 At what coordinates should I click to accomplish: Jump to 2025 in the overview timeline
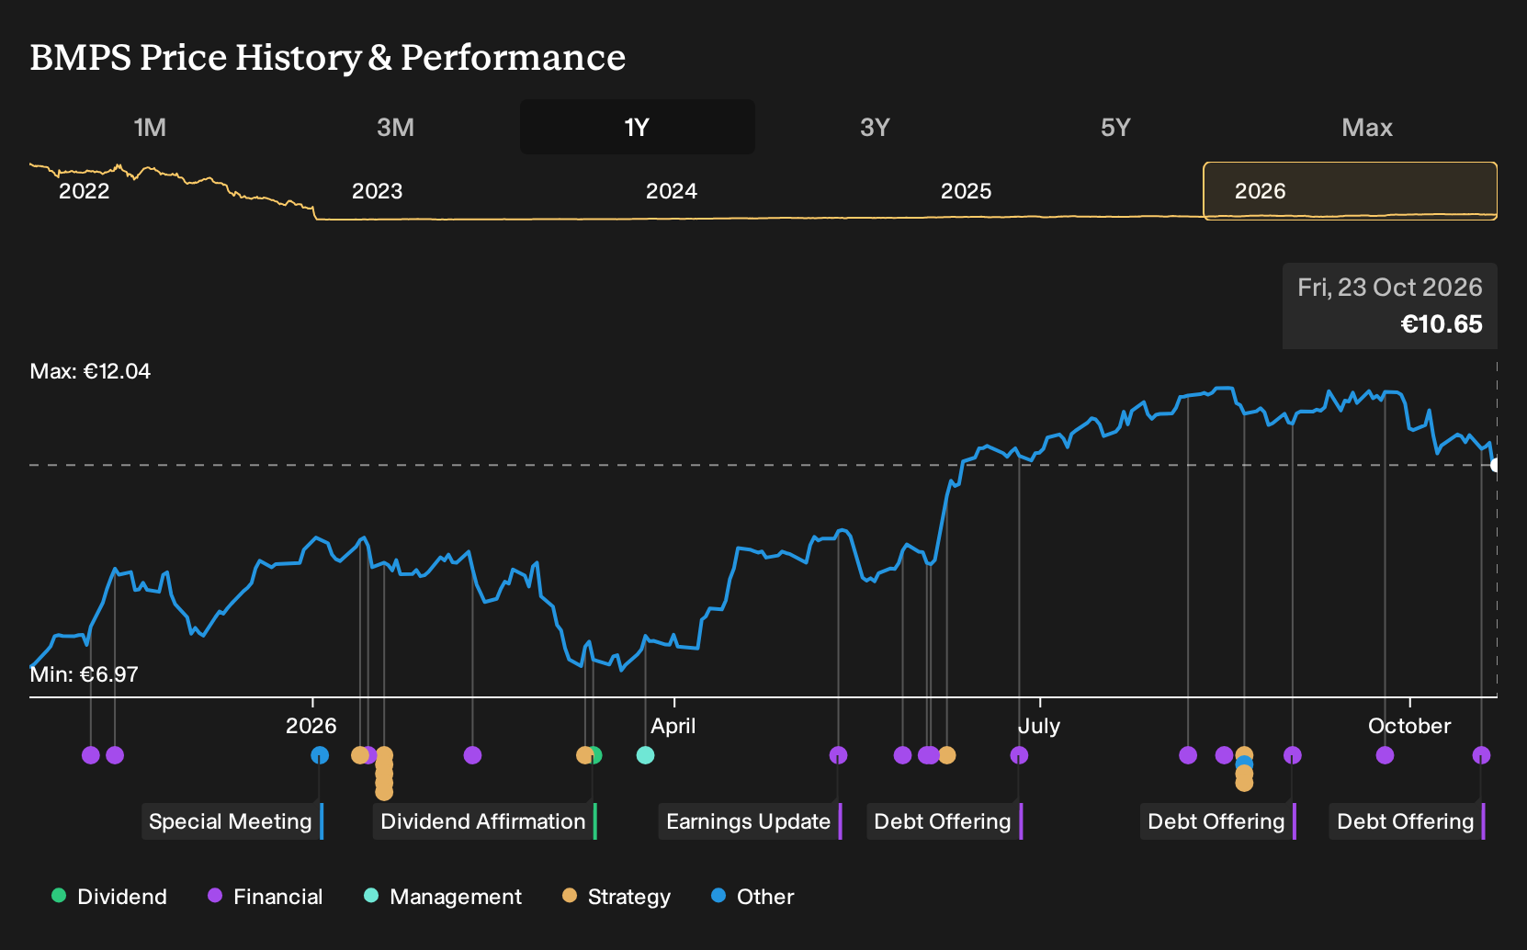(967, 191)
